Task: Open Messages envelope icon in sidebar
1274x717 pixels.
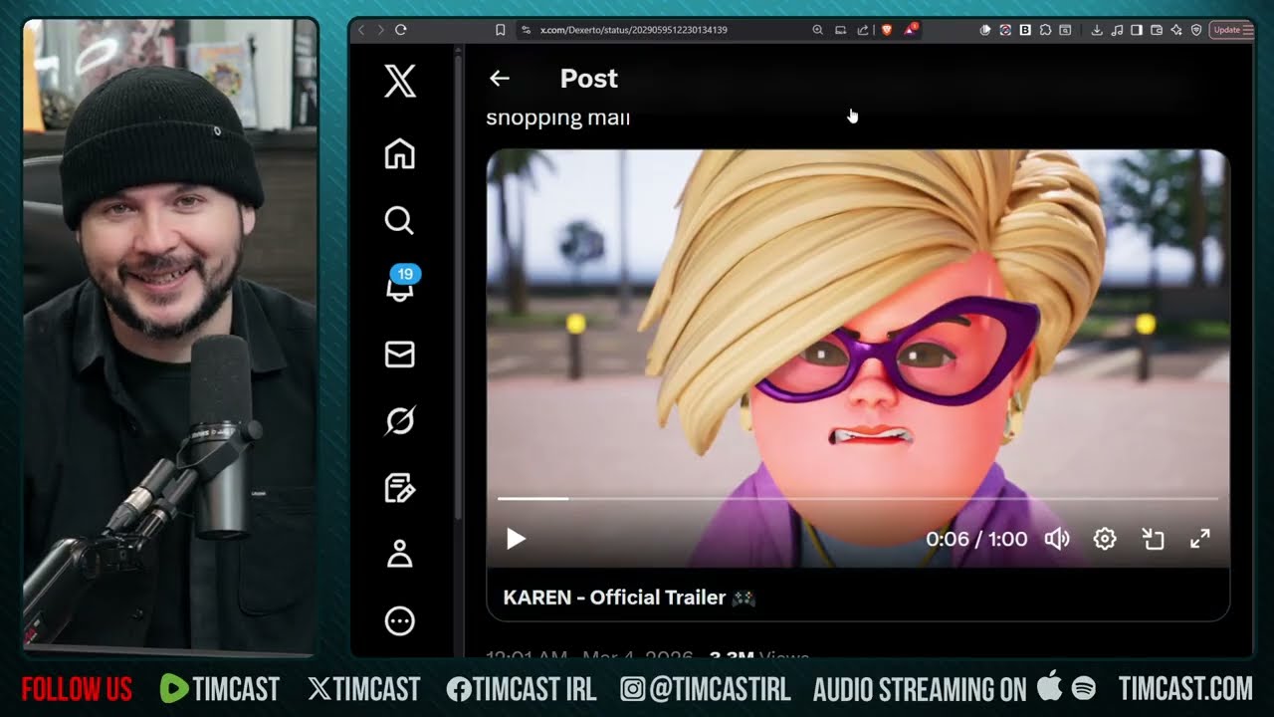Action: click(399, 355)
